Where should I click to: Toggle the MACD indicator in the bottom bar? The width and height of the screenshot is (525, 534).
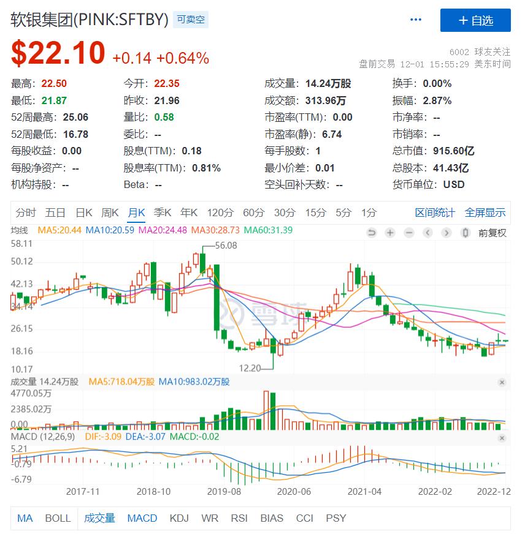(142, 518)
